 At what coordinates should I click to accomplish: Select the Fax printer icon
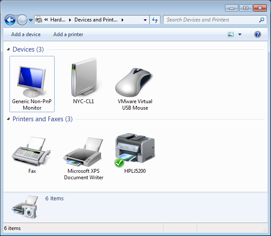tap(31, 152)
